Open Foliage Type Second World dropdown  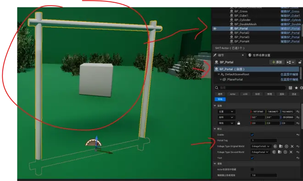pos(260,152)
